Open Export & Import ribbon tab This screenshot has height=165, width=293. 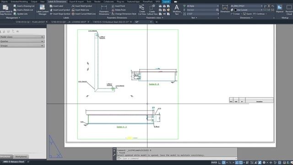tap(76, 1)
